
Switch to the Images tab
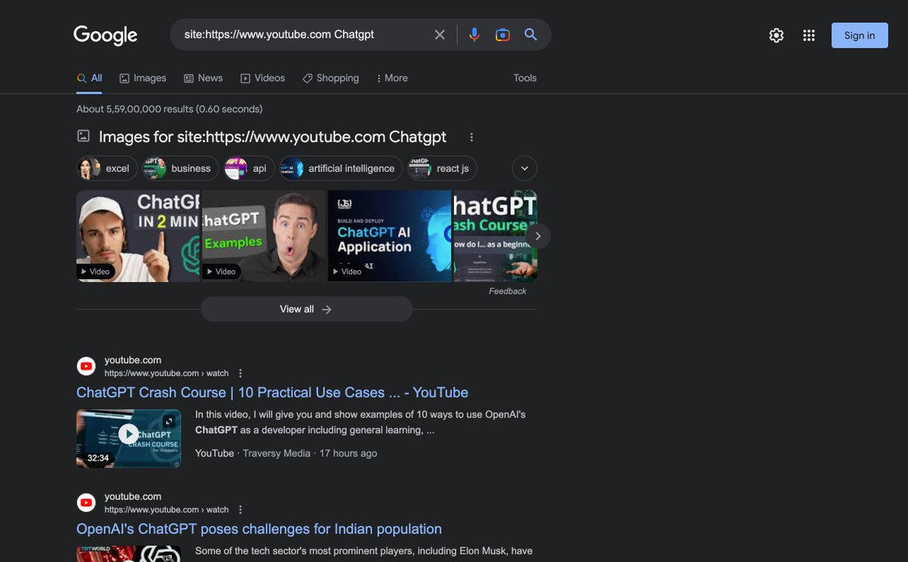click(143, 78)
